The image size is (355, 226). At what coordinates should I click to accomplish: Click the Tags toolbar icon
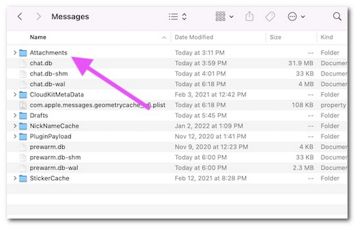click(270, 17)
